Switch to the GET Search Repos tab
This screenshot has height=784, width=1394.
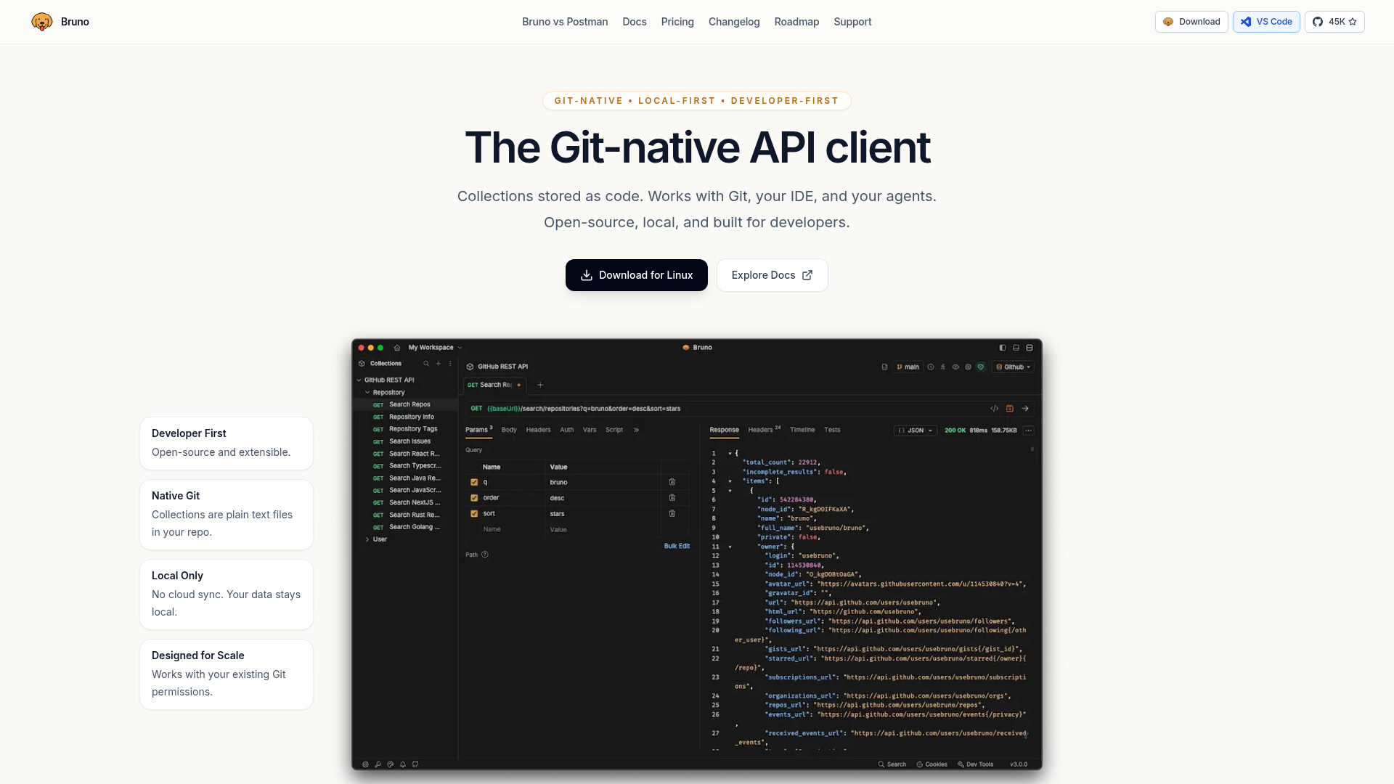(494, 385)
